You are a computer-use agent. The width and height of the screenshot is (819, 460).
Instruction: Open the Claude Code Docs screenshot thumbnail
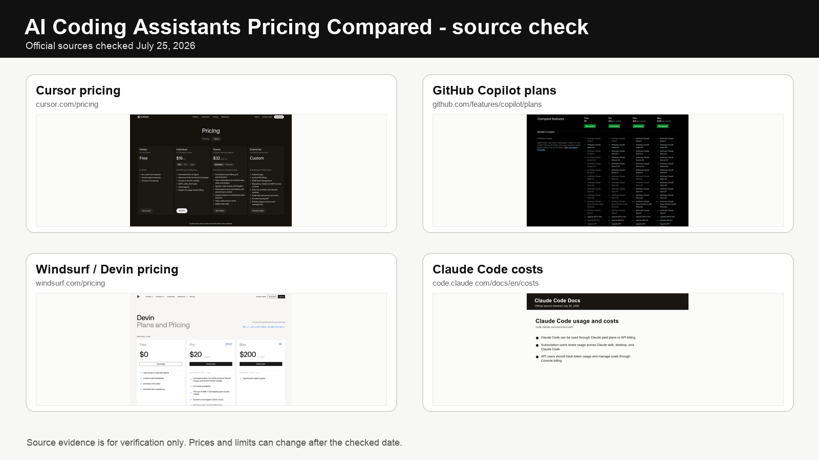click(x=608, y=349)
